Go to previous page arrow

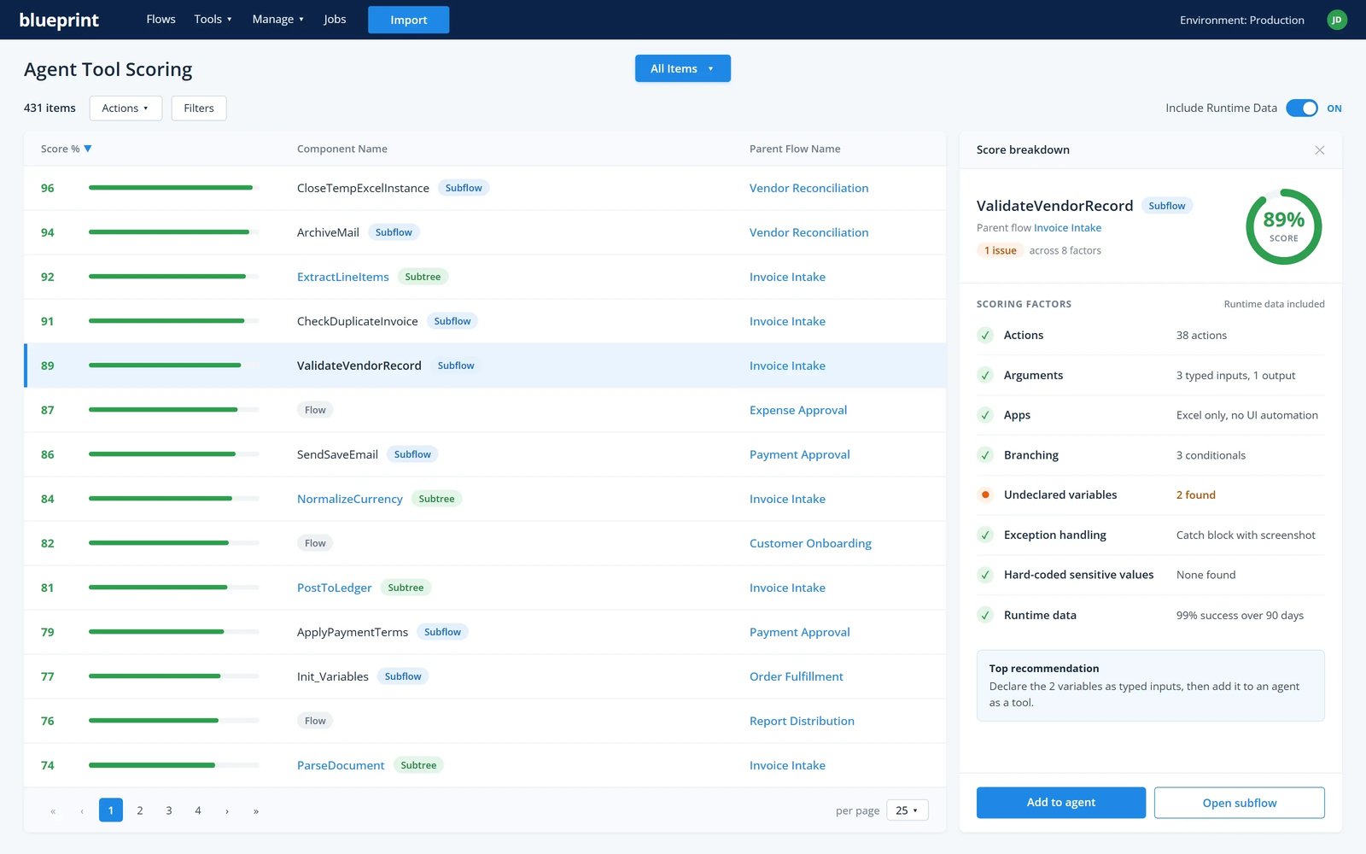click(x=82, y=810)
